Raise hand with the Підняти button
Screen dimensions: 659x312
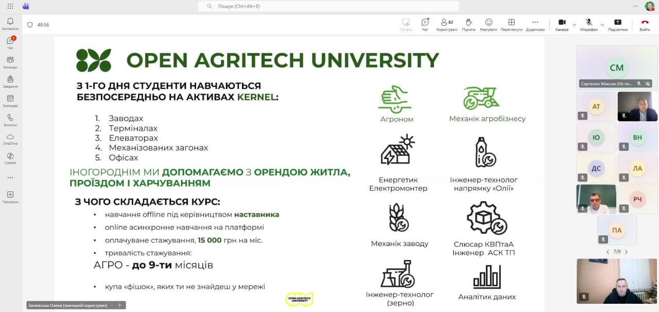click(x=469, y=24)
